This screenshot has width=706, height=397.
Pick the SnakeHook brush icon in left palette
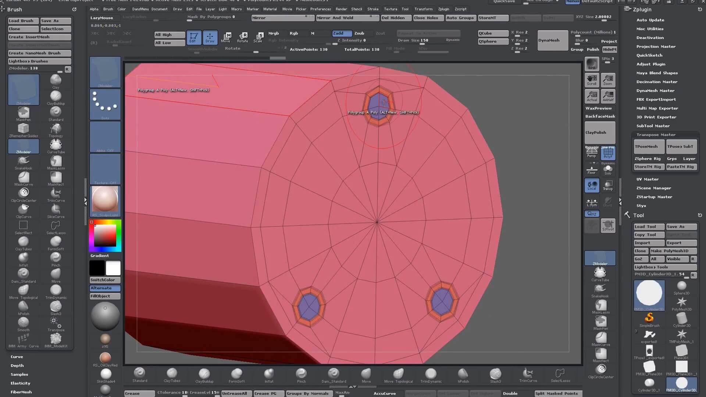[24, 161]
